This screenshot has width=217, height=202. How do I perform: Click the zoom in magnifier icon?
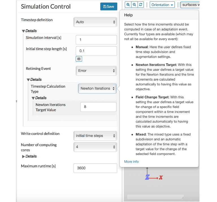tap(128, 5)
